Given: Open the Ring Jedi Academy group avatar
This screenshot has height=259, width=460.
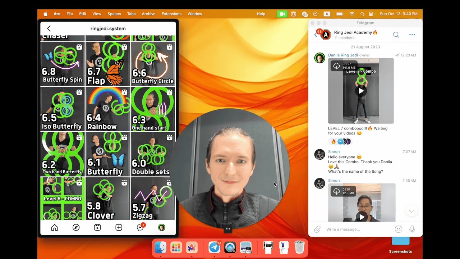Looking at the screenshot, I should click(326, 35).
